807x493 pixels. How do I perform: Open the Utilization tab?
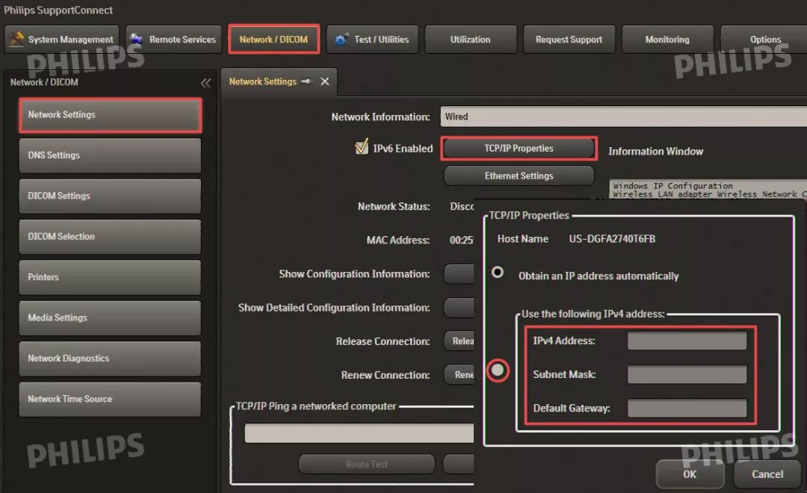pyautogui.click(x=470, y=40)
